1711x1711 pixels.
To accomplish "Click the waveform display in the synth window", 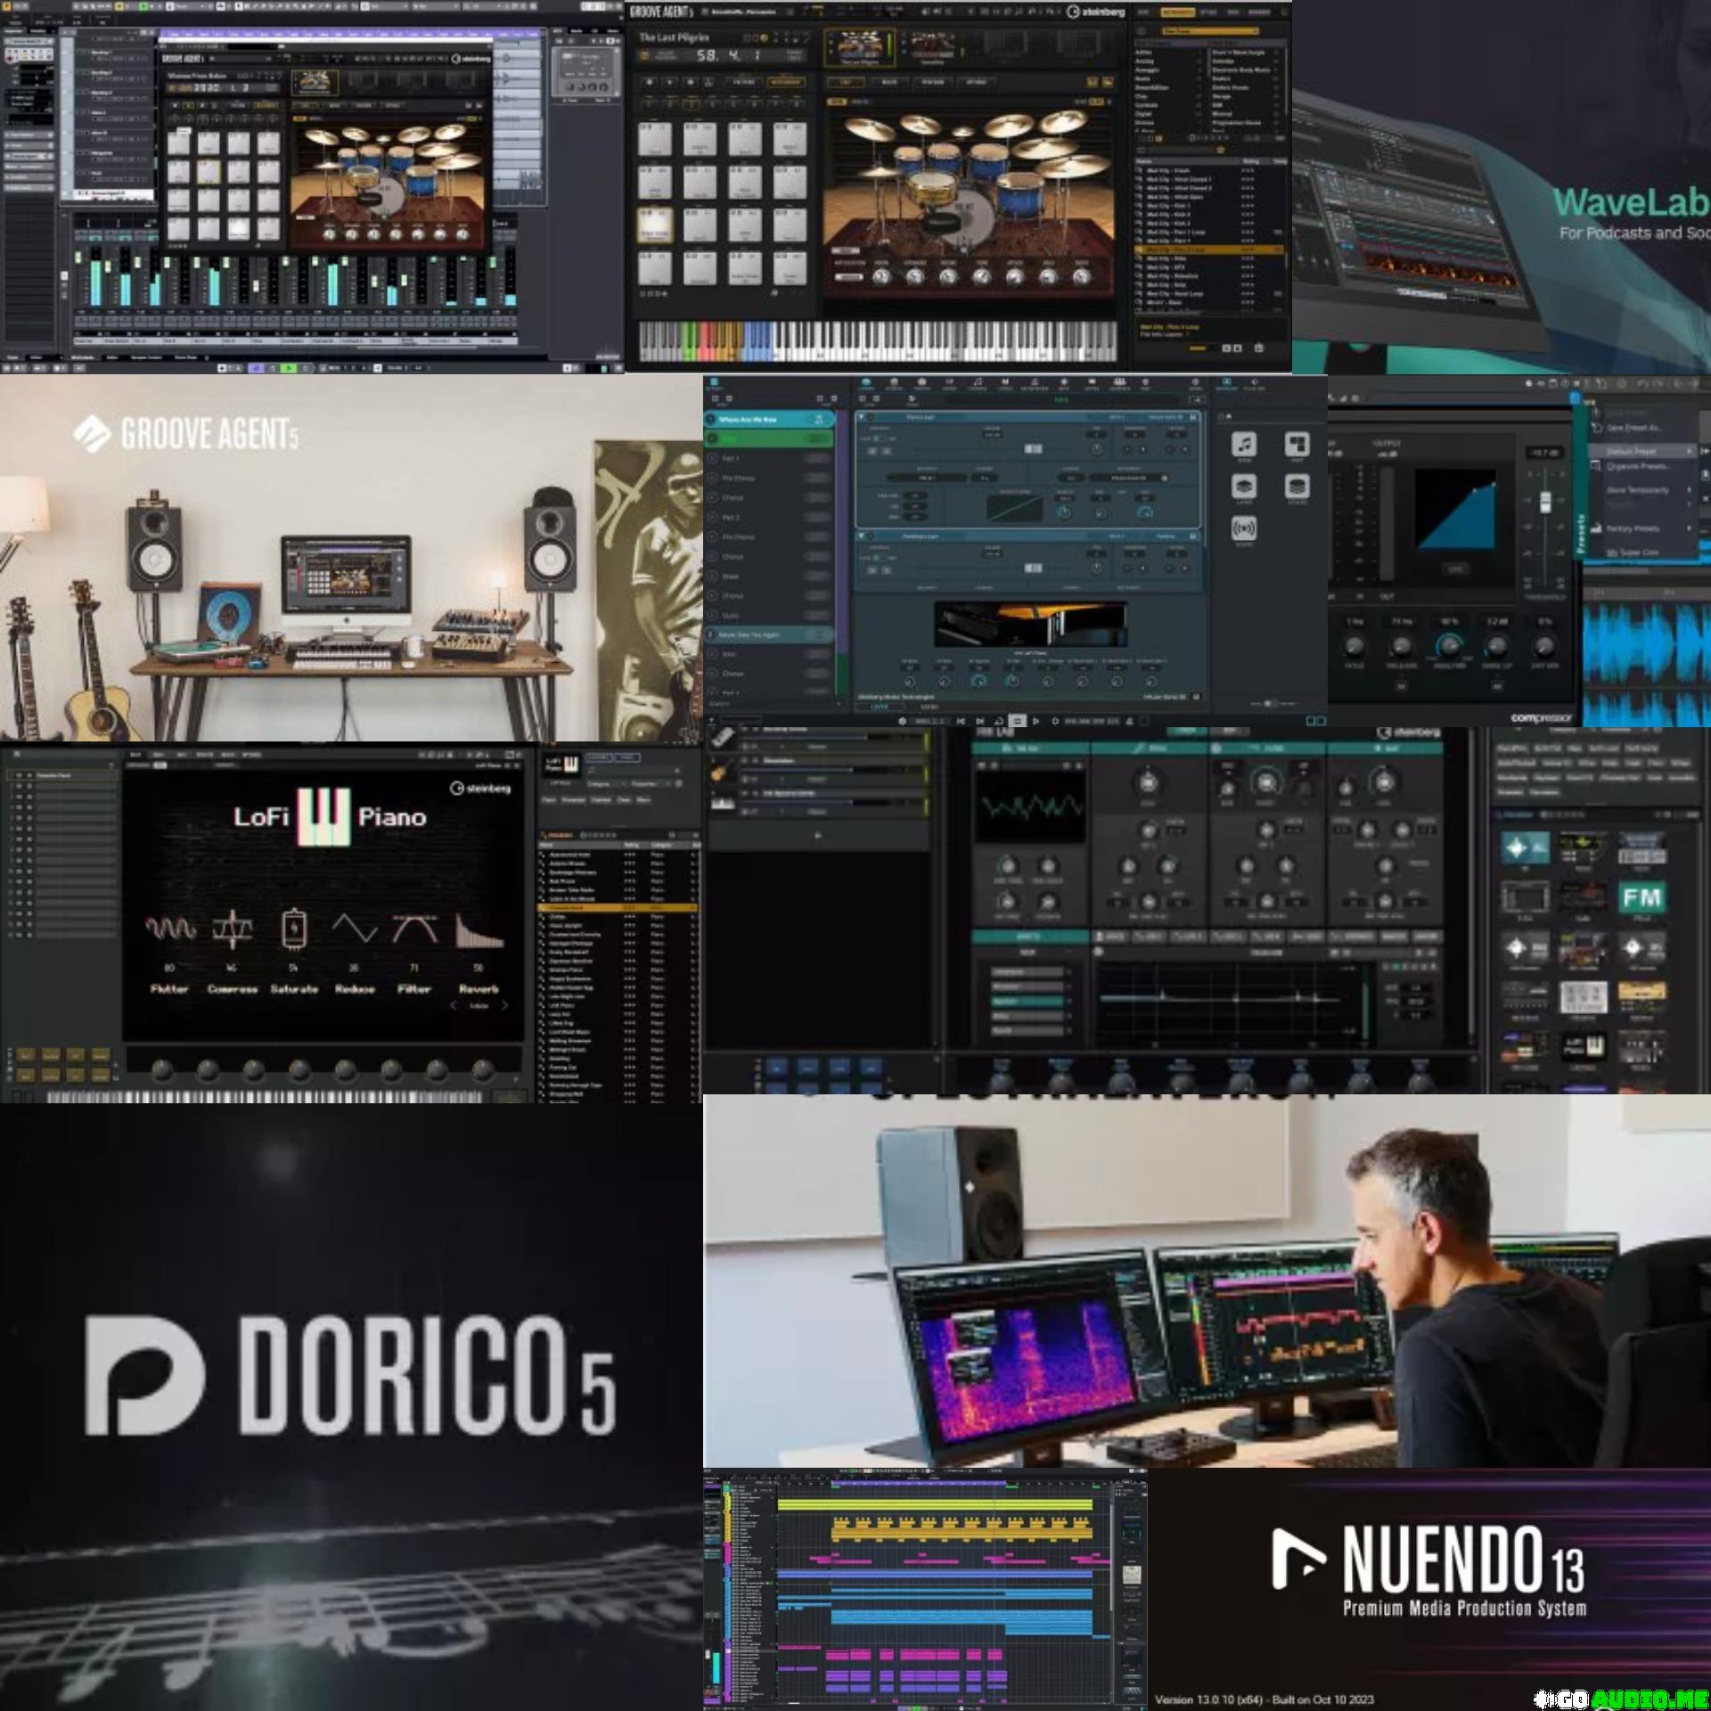I will (x=1029, y=806).
